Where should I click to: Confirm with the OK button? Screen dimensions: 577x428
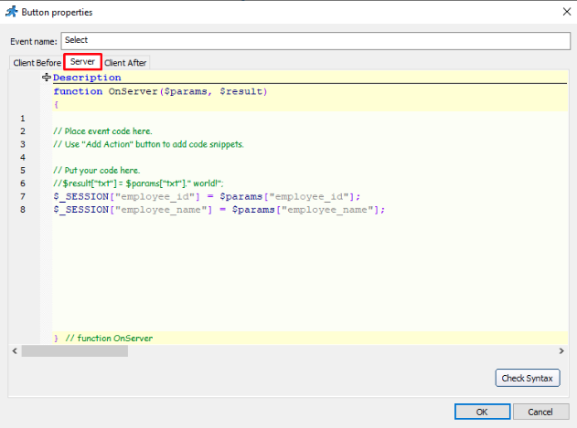click(481, 412)
